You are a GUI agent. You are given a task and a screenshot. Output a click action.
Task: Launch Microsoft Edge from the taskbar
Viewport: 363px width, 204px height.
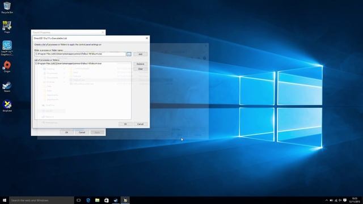[88, 200]
